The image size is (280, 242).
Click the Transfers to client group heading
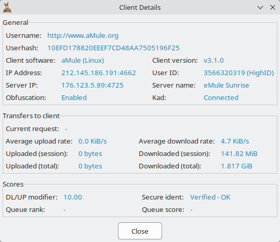pyautogui.click(x=31, y=116)
